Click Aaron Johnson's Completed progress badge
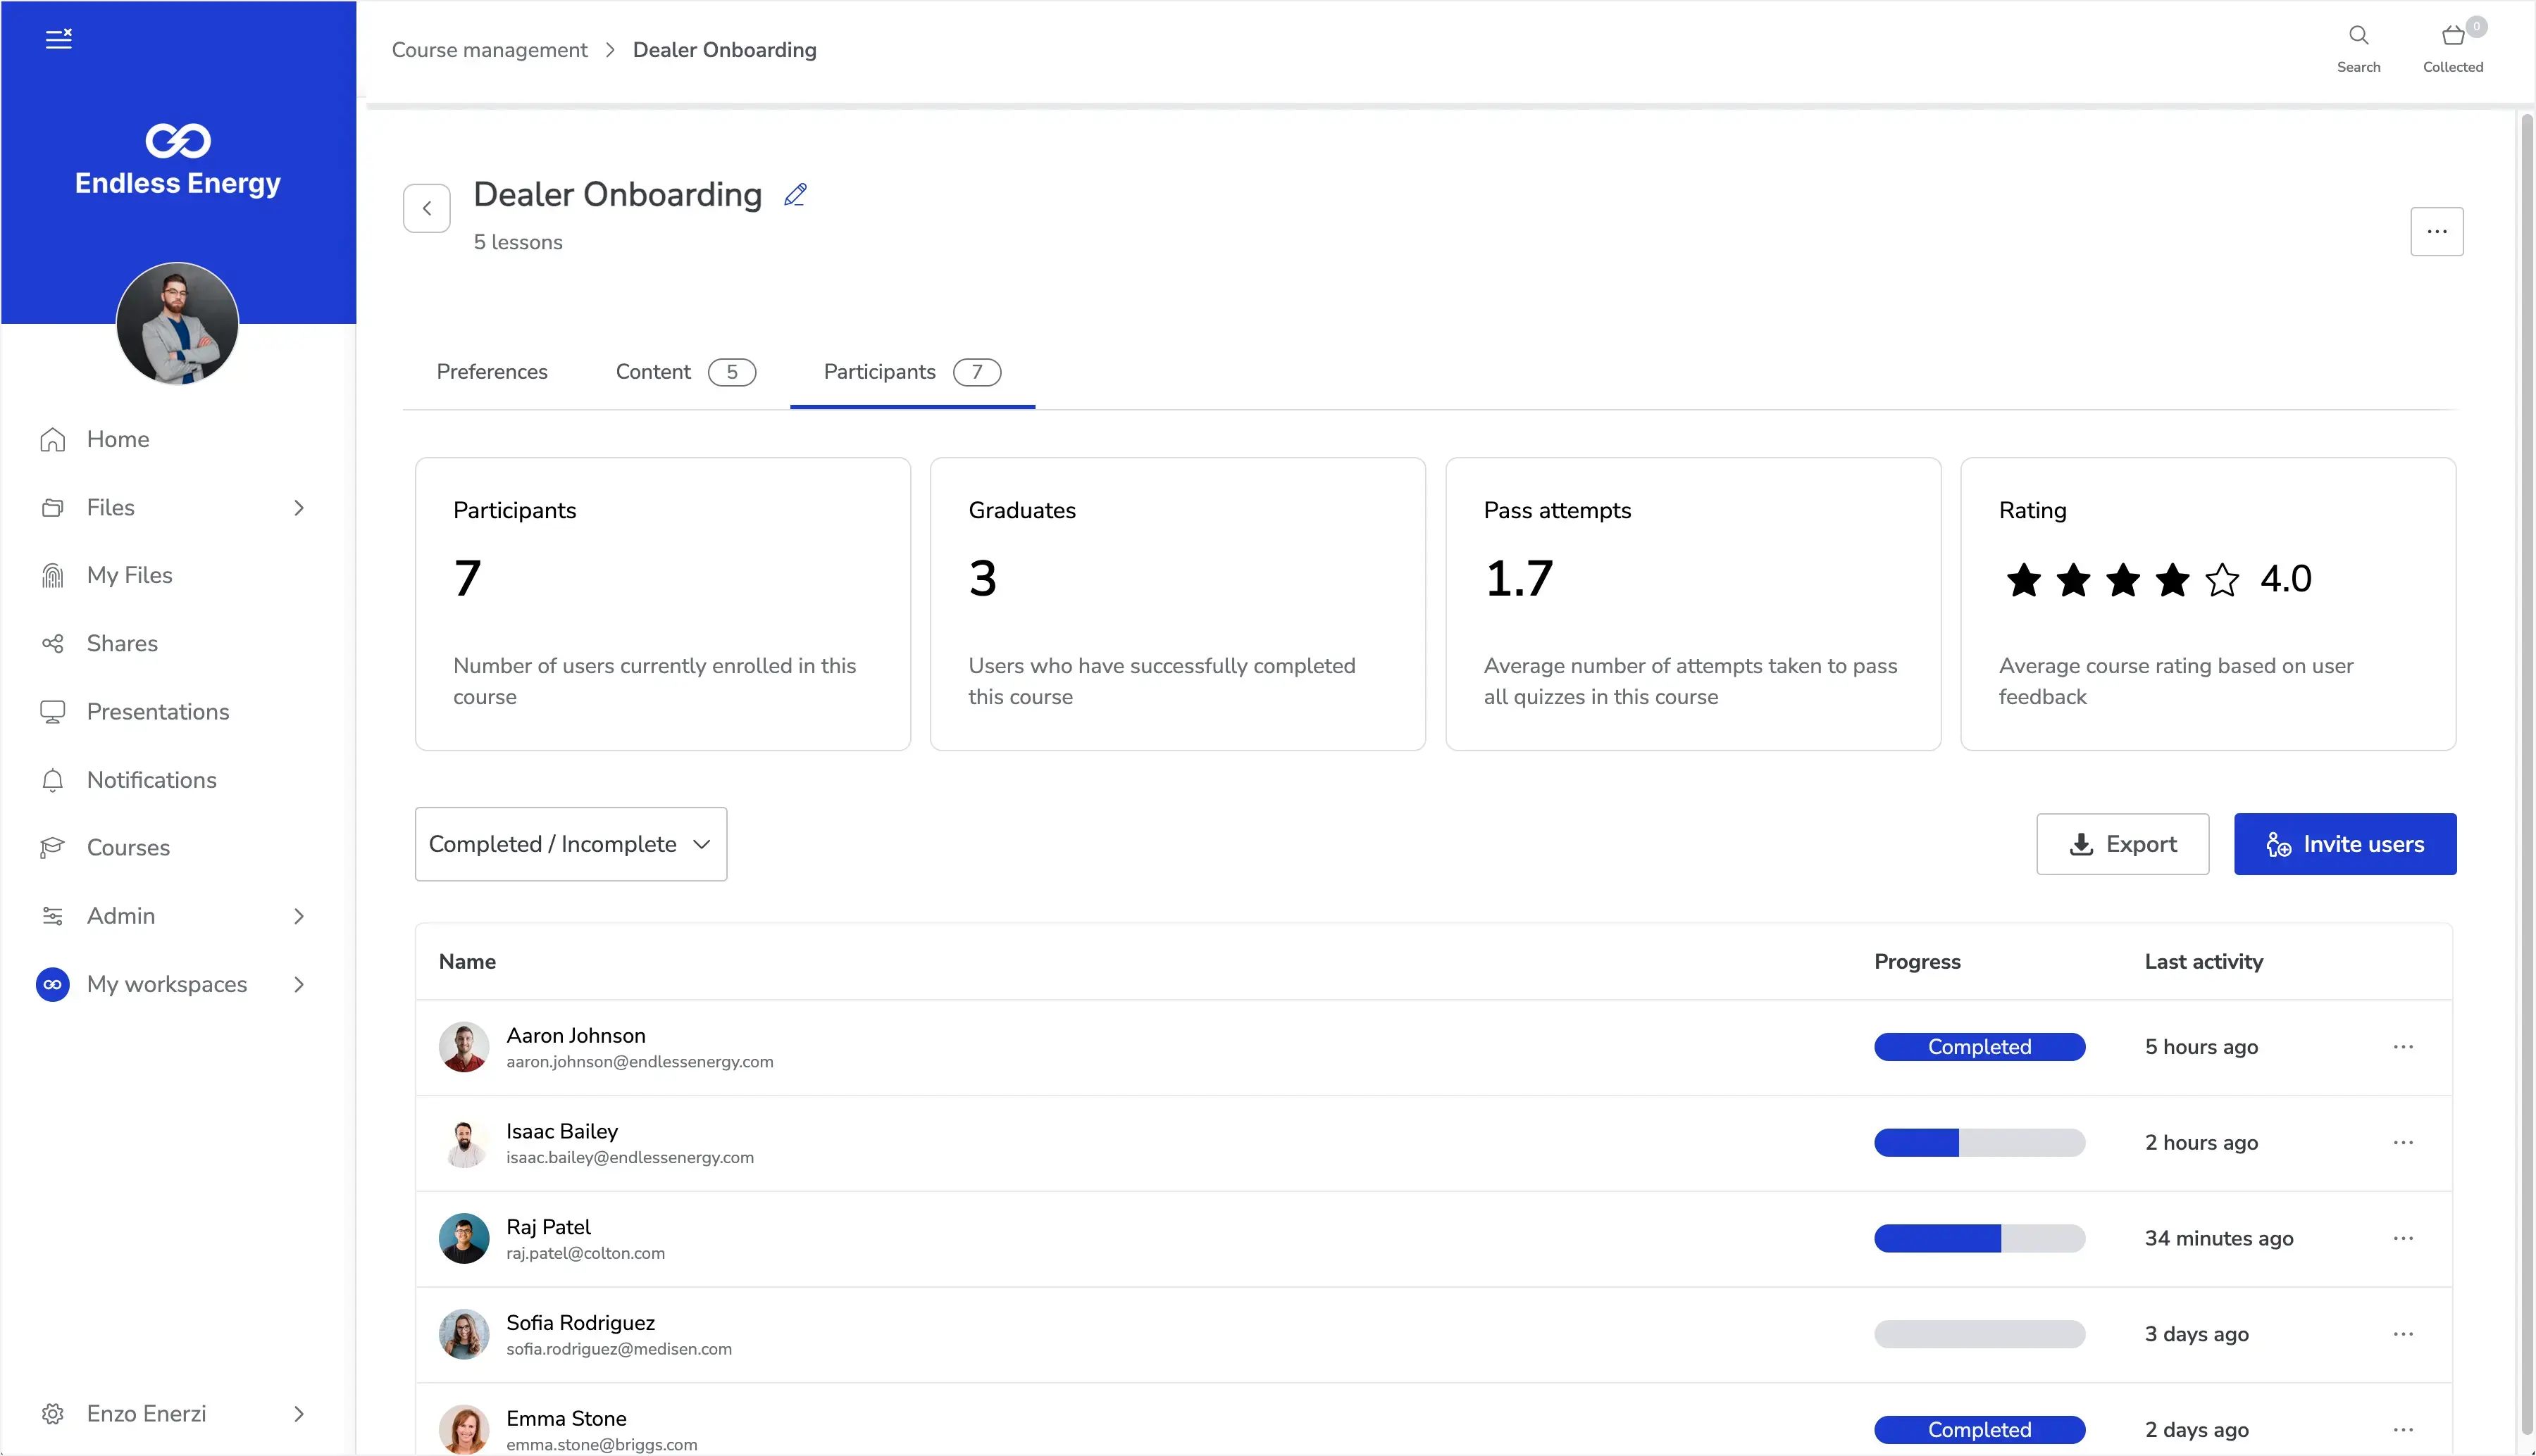The width and height of the screenshot is (2536, 1456). pyautogui.click(x=1979, y=1047)
